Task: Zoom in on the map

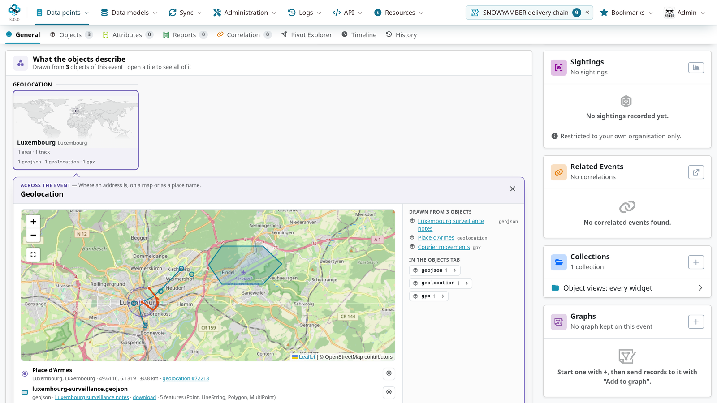Action: click(33, 222)
